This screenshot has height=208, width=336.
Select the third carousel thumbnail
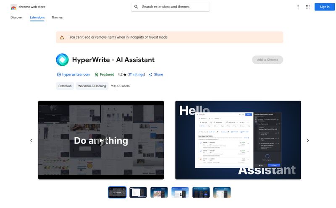[159, 192]
